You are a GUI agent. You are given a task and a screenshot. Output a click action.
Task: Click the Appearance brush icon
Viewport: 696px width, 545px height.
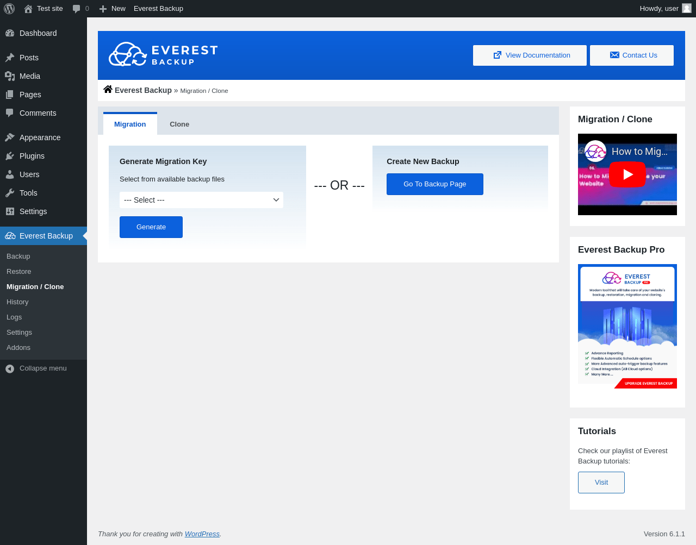10,137
